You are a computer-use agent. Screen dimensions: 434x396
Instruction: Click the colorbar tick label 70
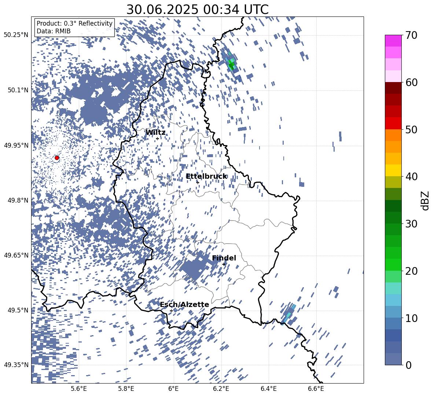412,36
